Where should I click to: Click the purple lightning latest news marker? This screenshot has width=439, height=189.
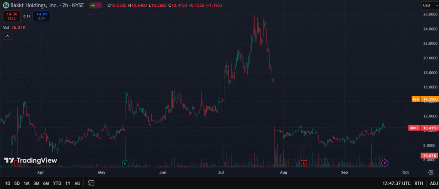[x=385, y=163]
